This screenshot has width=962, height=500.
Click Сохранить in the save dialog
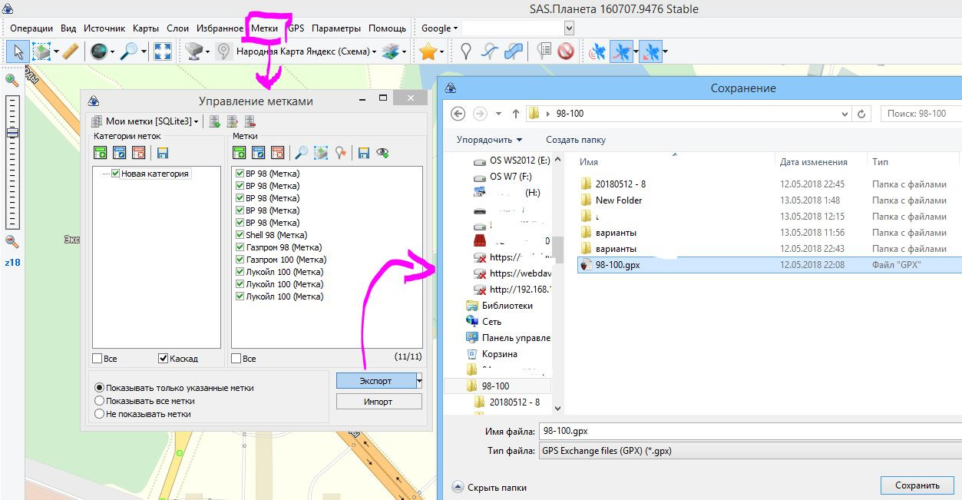(x=917, y=485)
